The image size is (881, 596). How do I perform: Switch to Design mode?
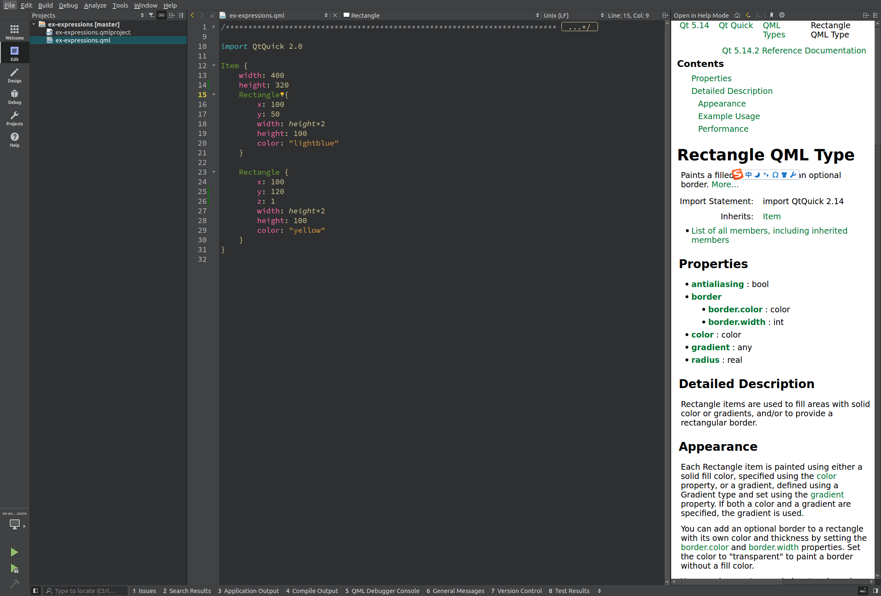pos(14,75)
